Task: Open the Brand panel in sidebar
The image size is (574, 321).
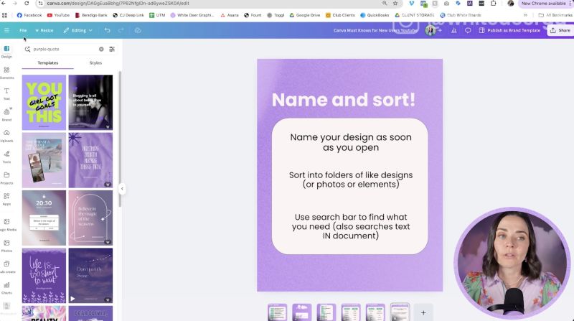Action: click(6, 115)
